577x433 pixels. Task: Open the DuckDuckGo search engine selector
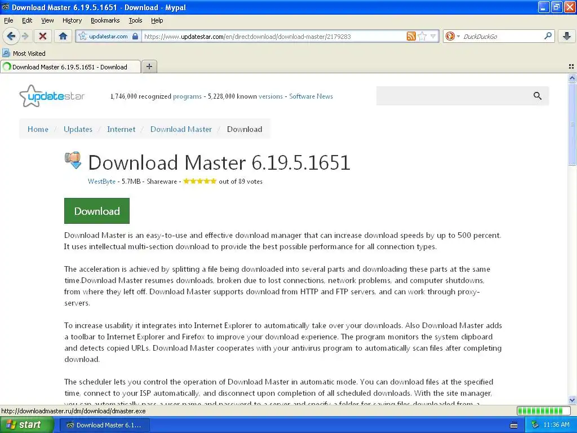[452, 36]
